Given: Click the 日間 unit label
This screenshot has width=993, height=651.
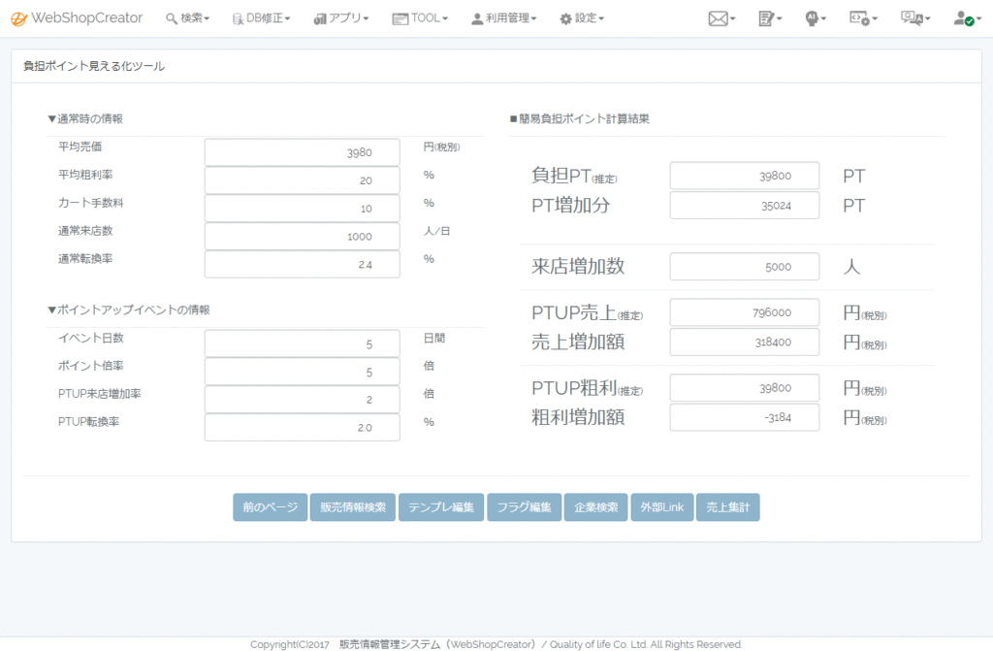Looking at the screenshot, I should coord(433,338).
